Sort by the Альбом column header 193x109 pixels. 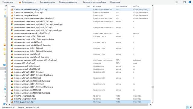pos(136,6)
